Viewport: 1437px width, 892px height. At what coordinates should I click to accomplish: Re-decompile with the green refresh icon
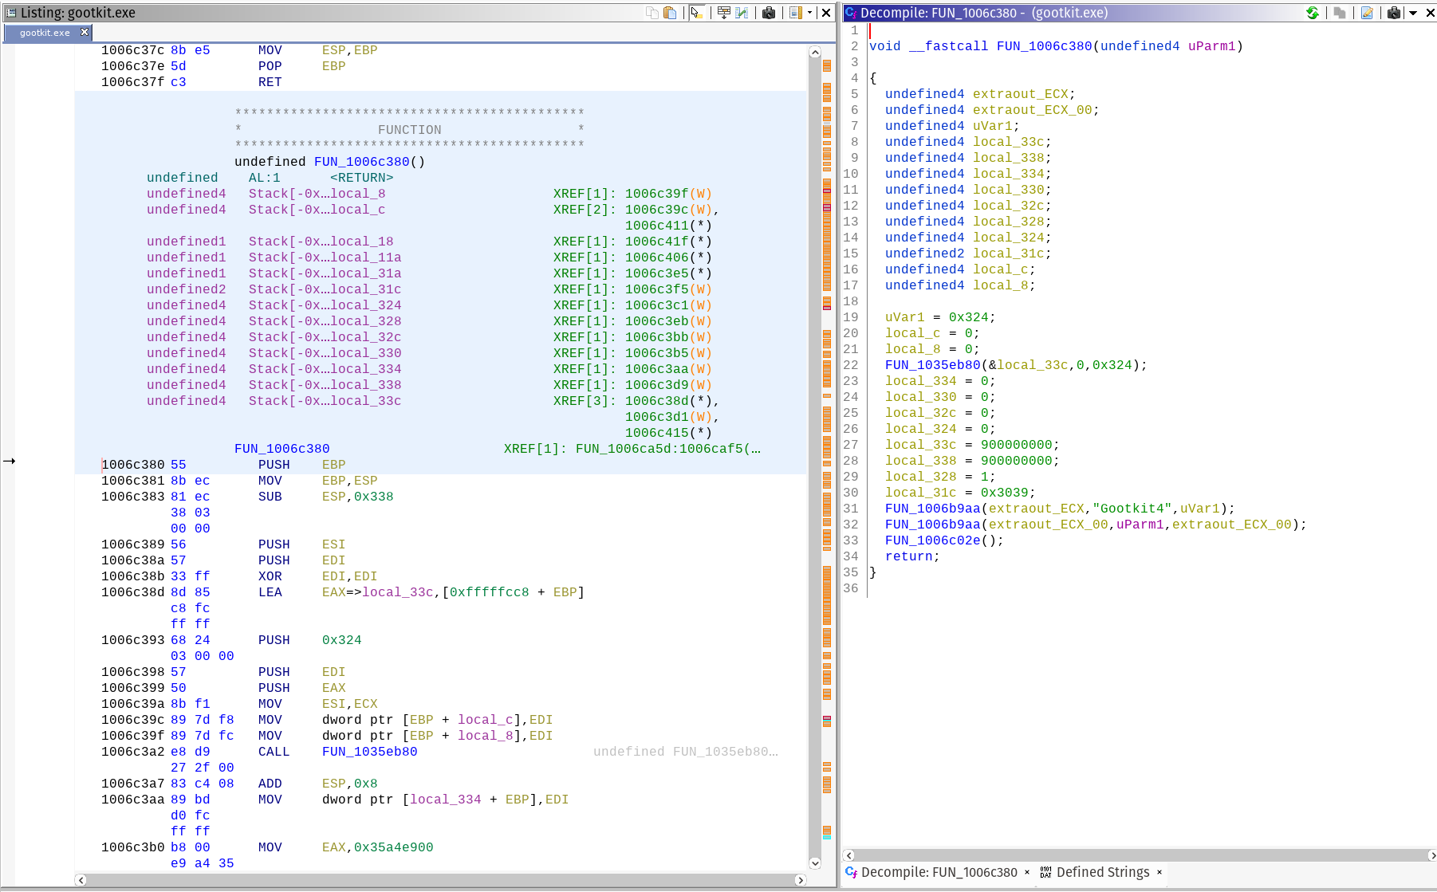(1313, 13)
